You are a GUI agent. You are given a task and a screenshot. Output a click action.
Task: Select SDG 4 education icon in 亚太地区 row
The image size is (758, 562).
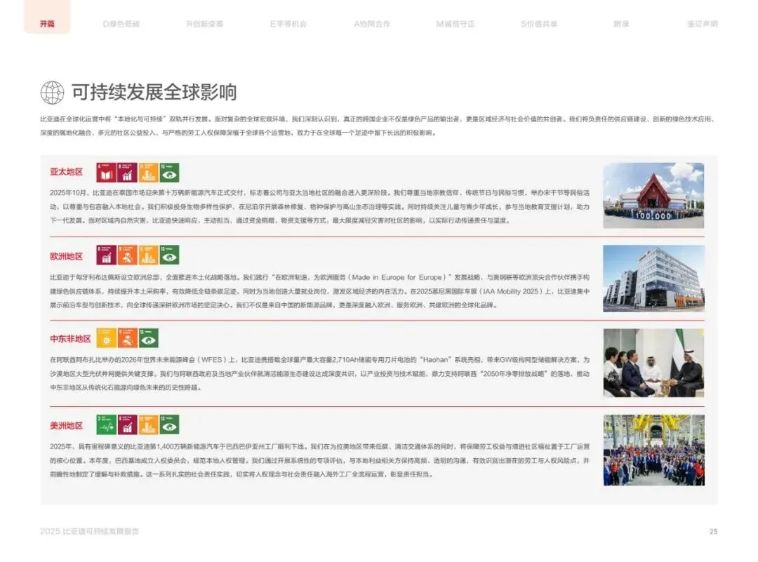(x=107, y=173)
